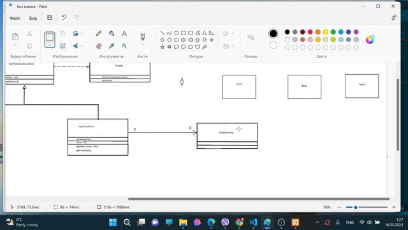Save the file with the diskette icon

tap(50, 17)
